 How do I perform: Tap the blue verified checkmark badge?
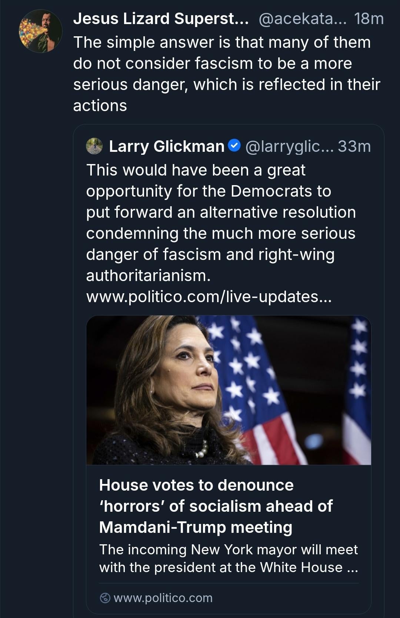coord(234,146)
